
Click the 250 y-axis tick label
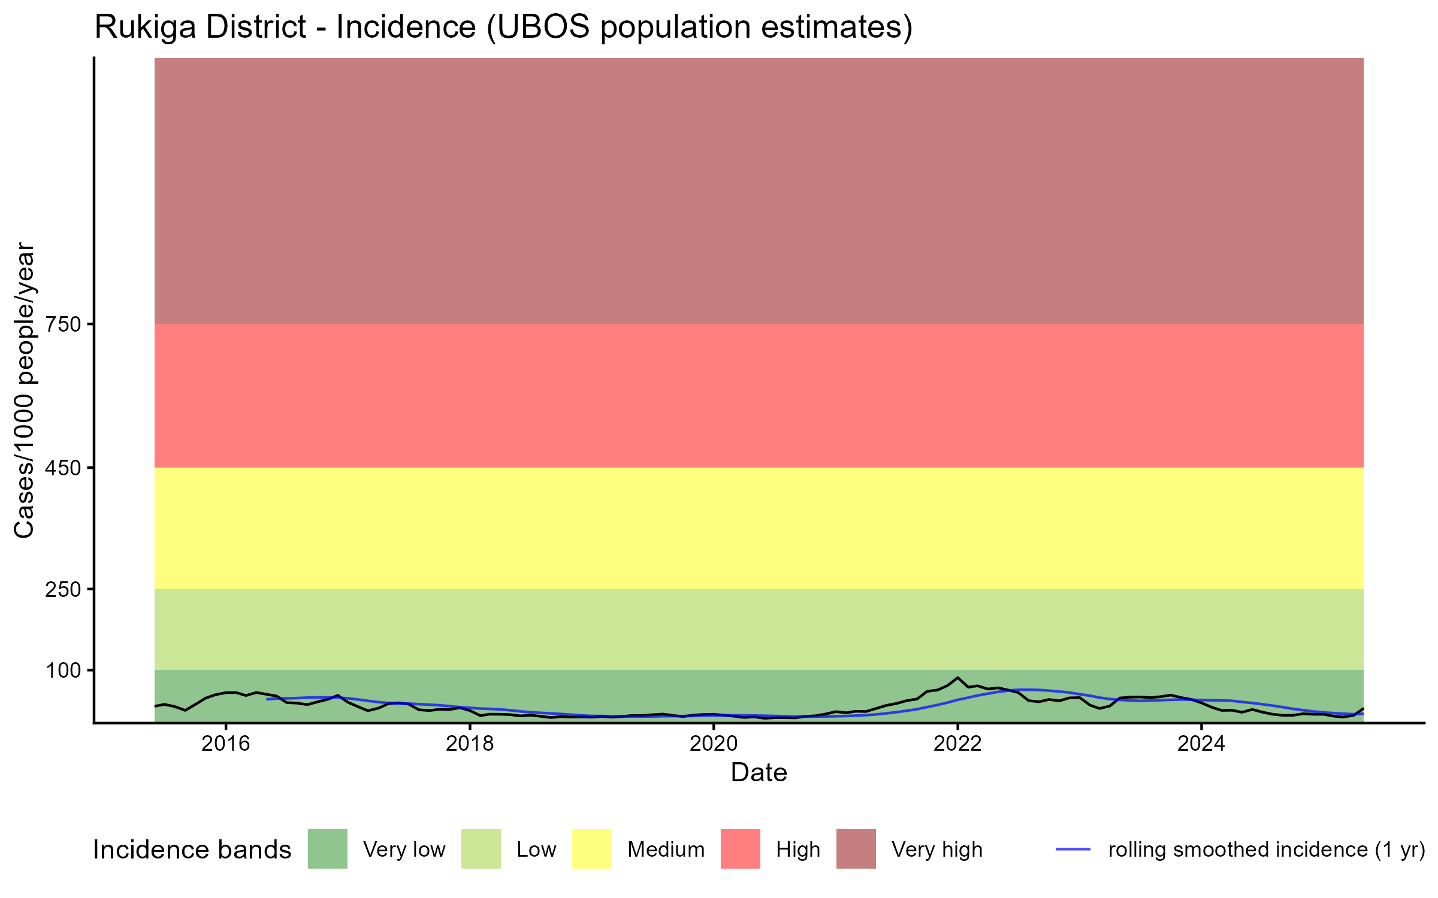click(63, 590)
